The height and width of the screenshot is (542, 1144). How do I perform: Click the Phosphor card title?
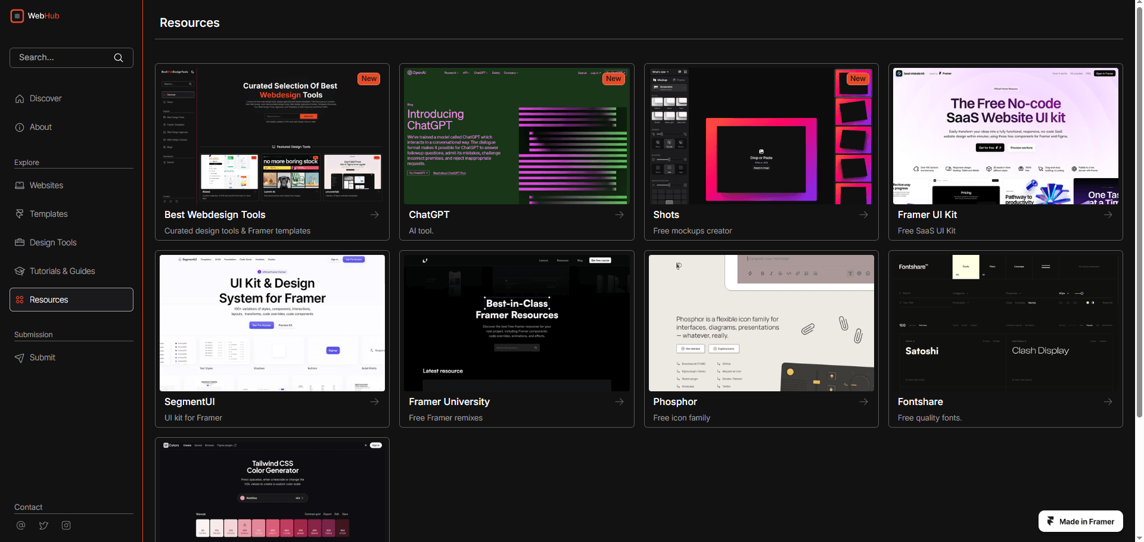[675, 401]
